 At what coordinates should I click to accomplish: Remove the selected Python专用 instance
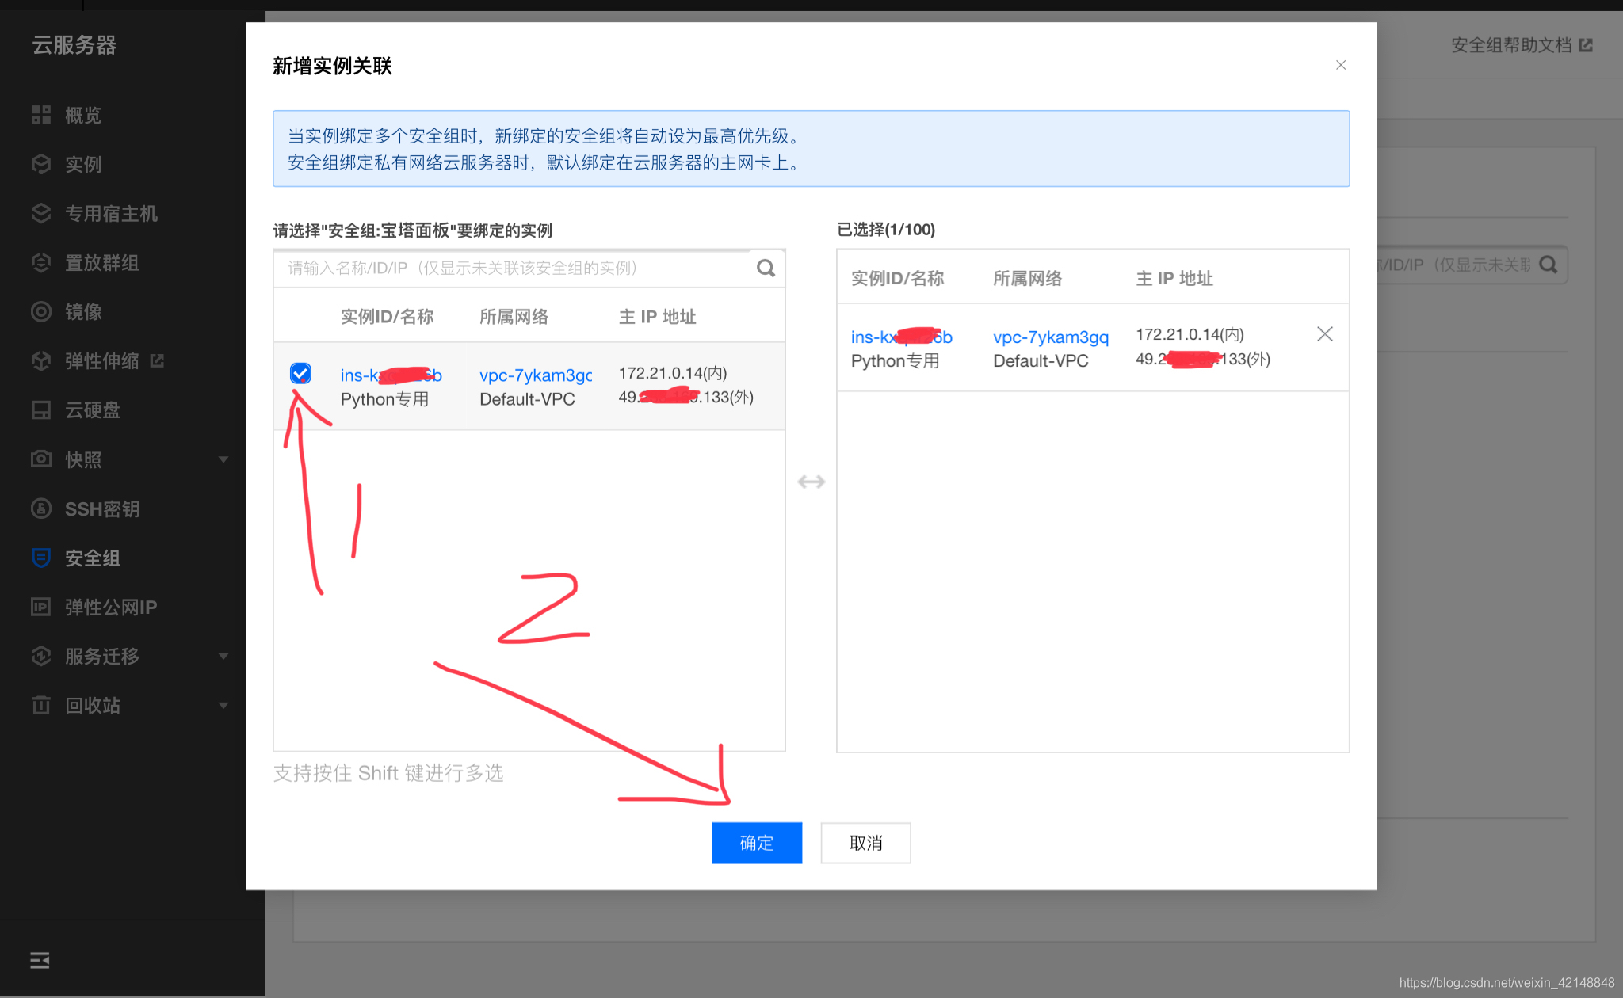coord(1324,334)
